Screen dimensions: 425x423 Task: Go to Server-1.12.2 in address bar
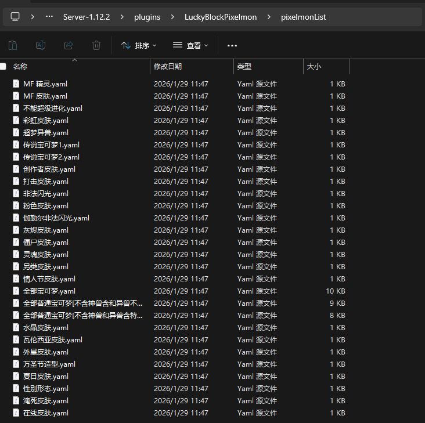tap(88, 17)
